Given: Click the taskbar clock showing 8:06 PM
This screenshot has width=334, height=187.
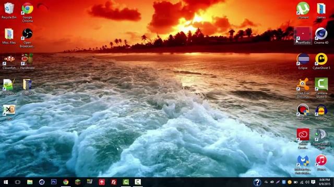Looking at the screenshot, I should [x=325, y=182].
